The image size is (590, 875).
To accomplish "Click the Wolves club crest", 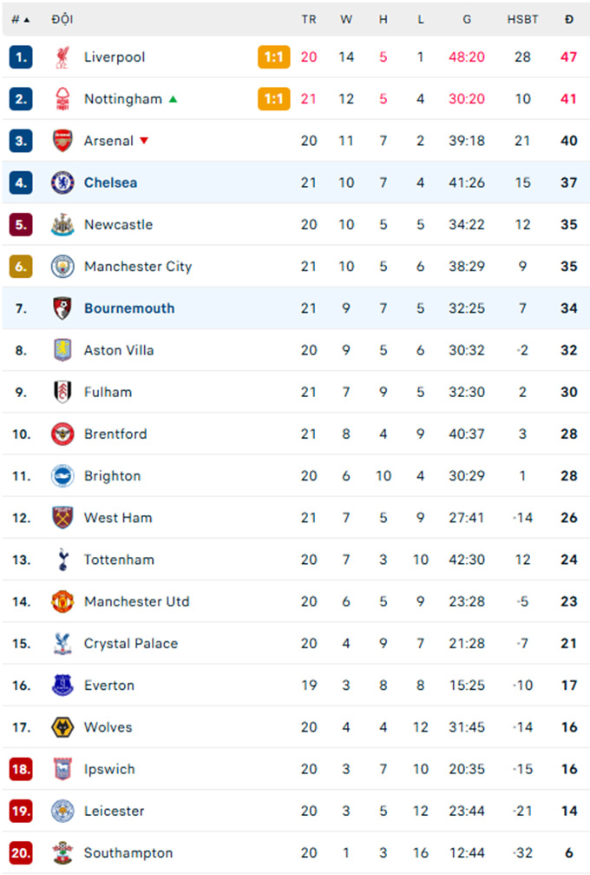I will (62, 727).
